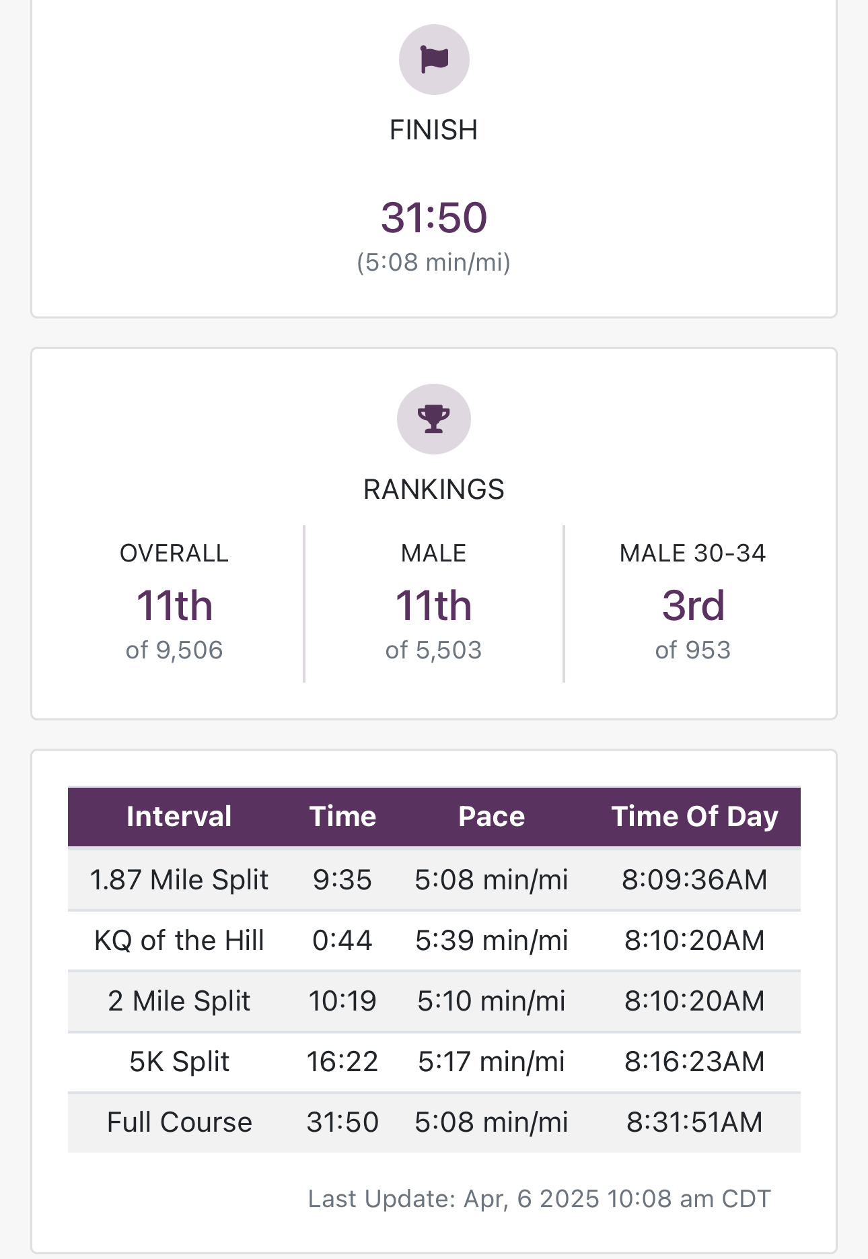Screen dimensions: 868x1259
Task: Open the Overall 11th ranking
Action: [174, 605]
